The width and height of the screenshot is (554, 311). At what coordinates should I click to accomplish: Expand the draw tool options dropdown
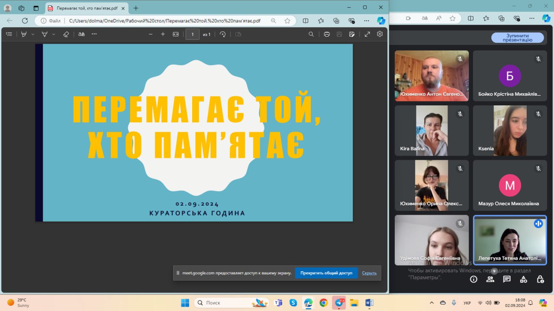[54, 34]
